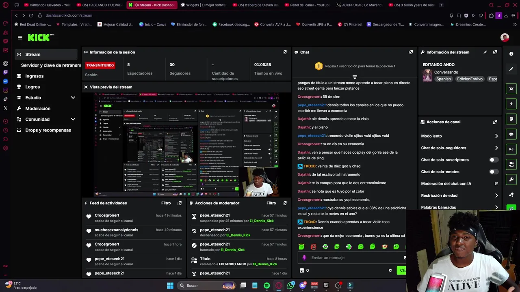Click the EdicionEnVivo tag
Screen dimensions: 520x292
pos(470,79)
